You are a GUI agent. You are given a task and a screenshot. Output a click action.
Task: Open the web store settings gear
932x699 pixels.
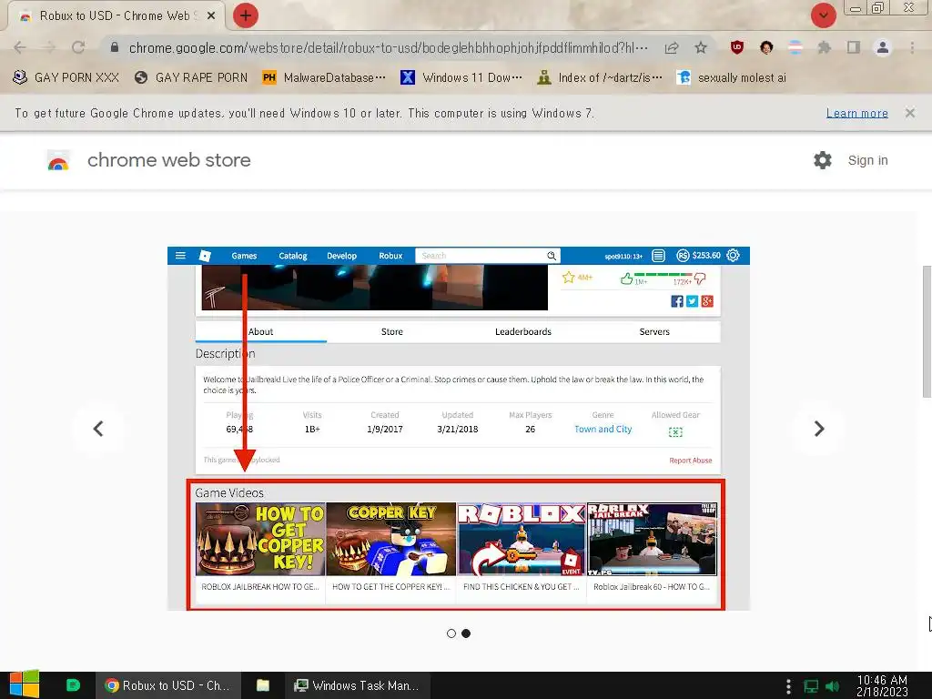tap(823, 160)
